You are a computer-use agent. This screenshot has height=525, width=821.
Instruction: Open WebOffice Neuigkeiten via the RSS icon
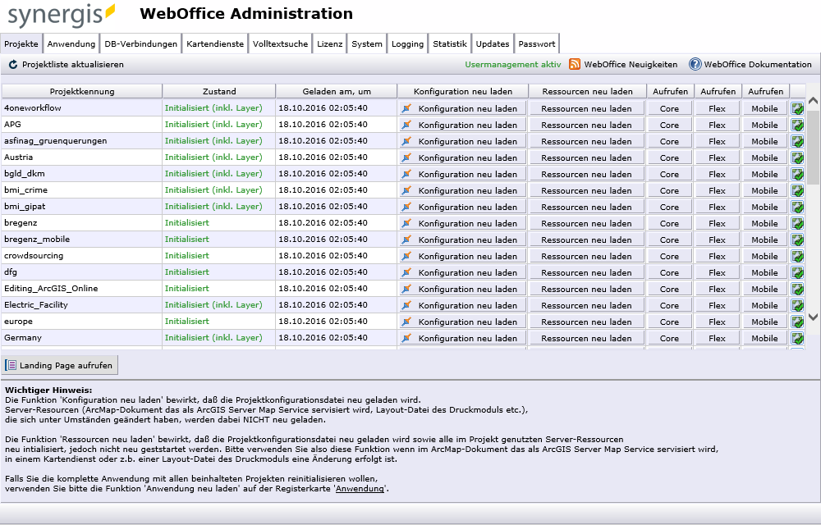tap(575, 64)
